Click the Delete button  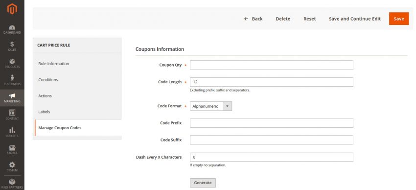[283, 19]
